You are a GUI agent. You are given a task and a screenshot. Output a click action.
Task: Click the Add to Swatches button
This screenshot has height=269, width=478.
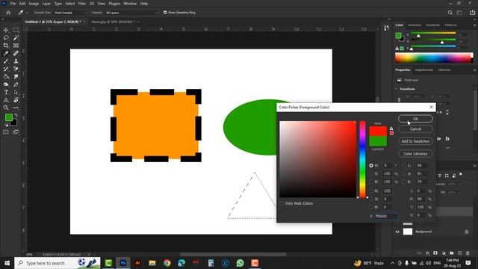click(x=415, y=141)
